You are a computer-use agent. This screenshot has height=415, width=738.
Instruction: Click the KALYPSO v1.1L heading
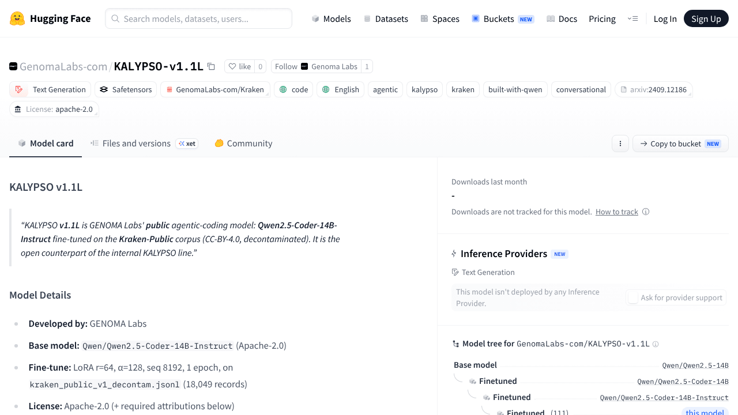[x=46, y=187]
